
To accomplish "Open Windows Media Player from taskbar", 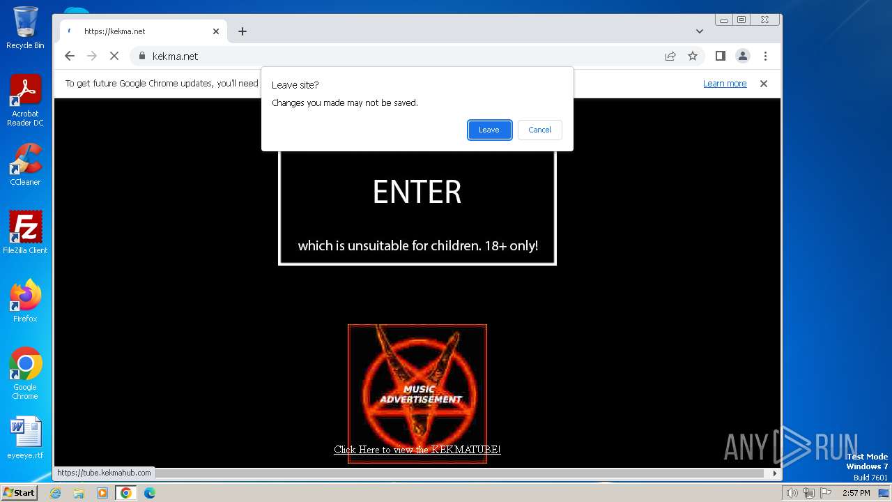I will click(x=102, y=493).
